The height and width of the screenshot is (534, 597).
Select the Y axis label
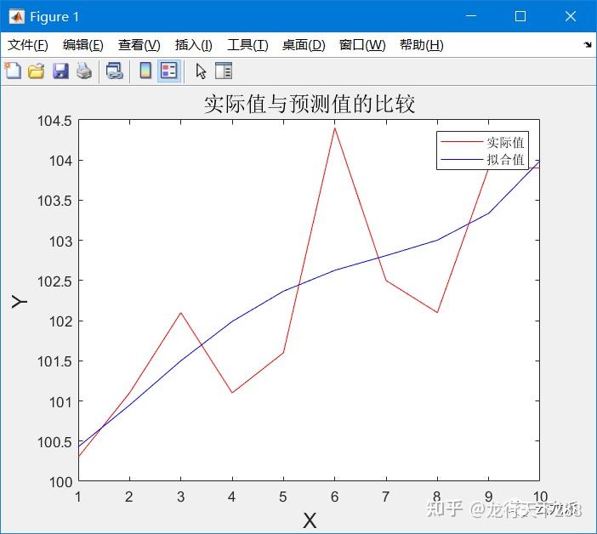tap(19, 301)
